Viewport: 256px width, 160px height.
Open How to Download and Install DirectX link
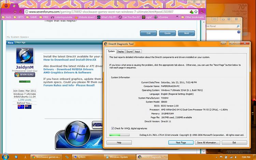point(70,60)
